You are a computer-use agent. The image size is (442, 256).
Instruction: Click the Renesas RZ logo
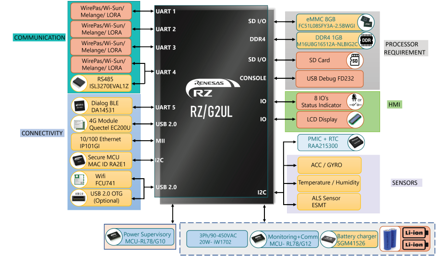coord(213,88)
